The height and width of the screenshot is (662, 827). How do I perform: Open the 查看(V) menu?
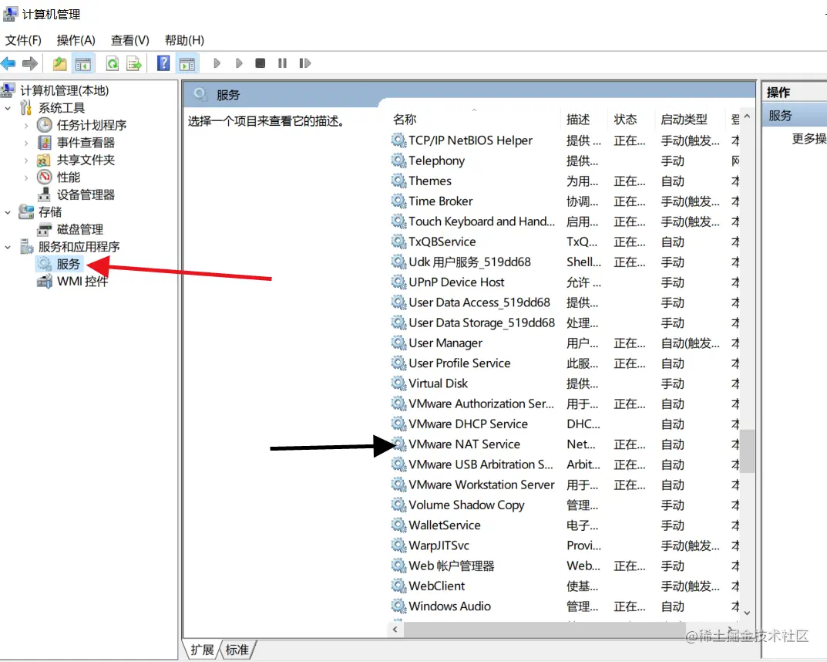click(129, 40)
